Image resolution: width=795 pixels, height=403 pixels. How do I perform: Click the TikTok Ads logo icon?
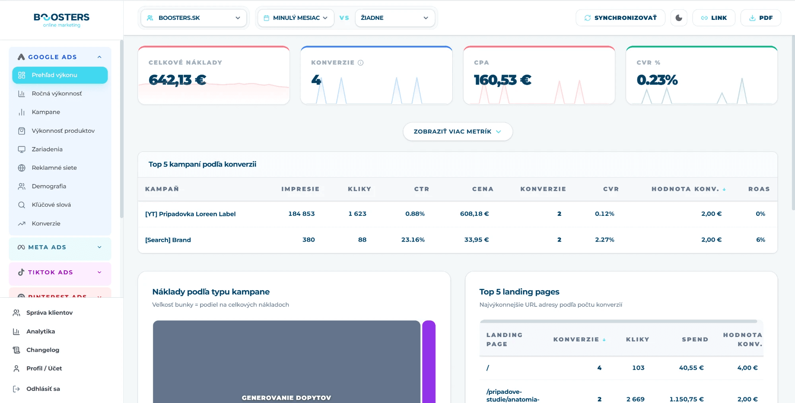[x=21, y=272]
